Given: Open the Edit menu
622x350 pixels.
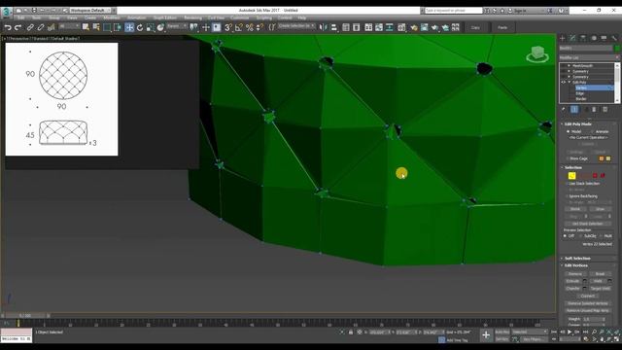Looking at the screenshot, I should point(21,17).
